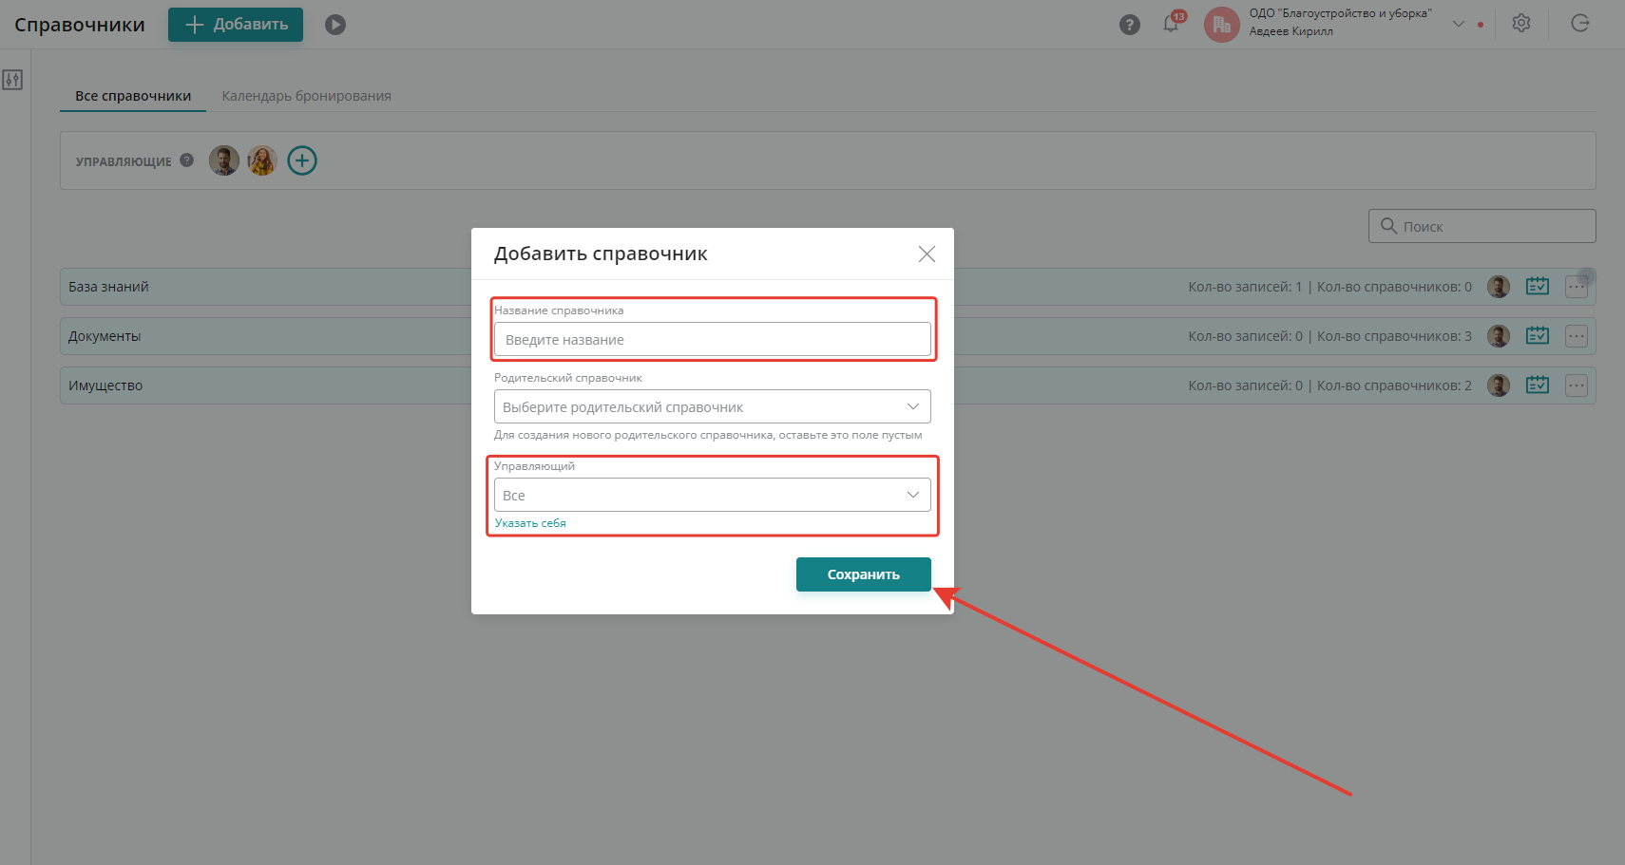Click the Авдеев Кирилл user name
This screenshot has height=865, width=1625.
[1290, 31]
